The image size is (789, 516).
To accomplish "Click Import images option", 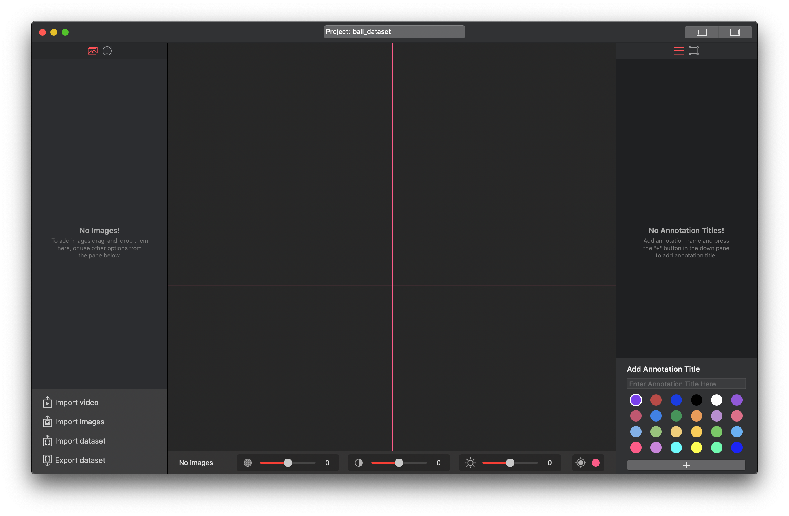I will pos(80,422).
